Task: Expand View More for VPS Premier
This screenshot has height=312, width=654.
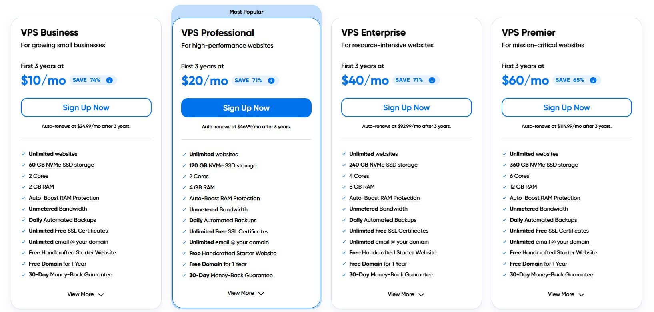Action: click(x=566, y=294)
